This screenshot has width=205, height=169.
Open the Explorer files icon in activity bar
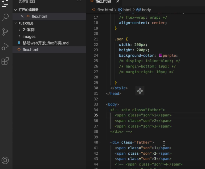coord(5,3)
